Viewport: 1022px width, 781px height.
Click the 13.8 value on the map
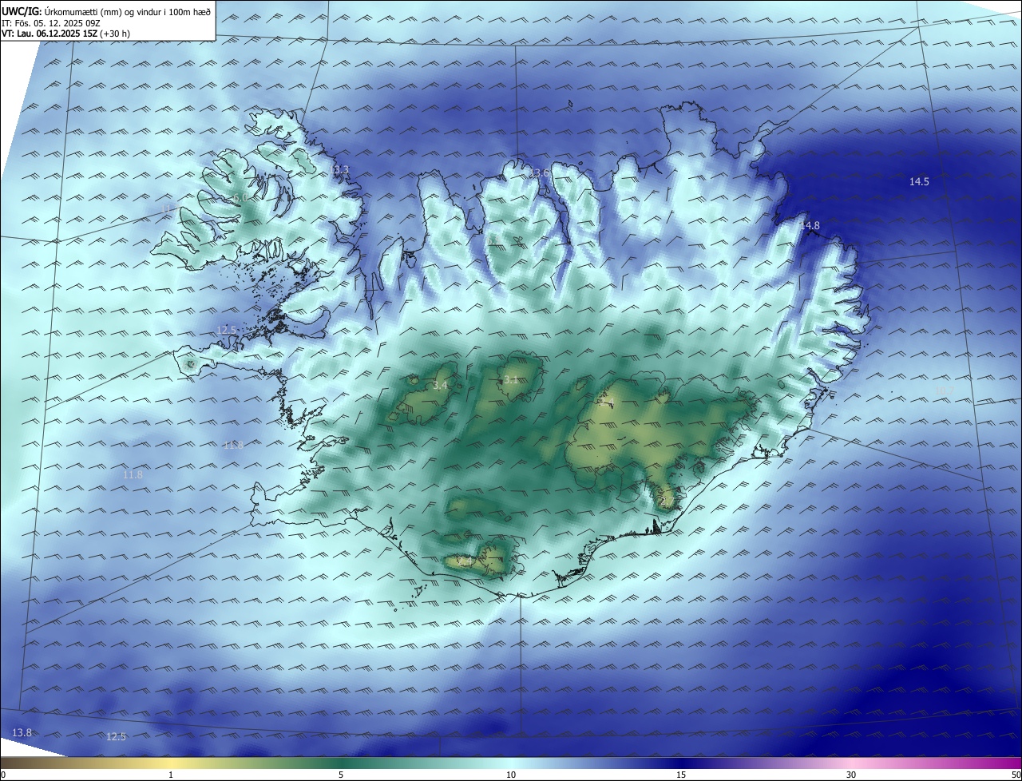click(22, 733)
